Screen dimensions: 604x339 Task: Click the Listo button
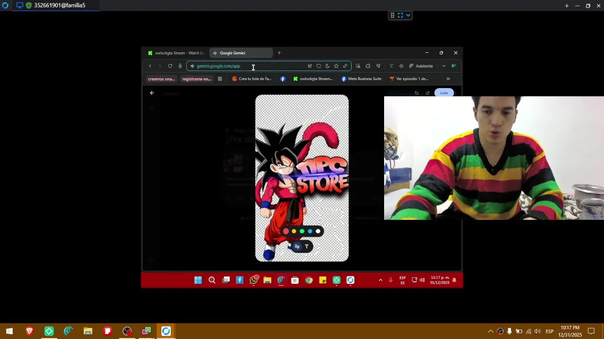(x=444, y=93)
